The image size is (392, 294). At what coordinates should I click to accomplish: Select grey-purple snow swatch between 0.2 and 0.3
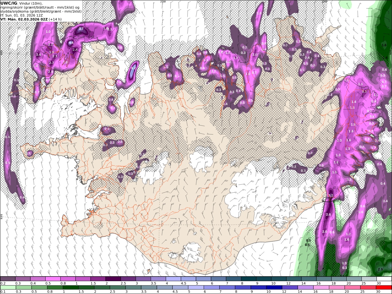pyautogui.click(x=8, y=279)
